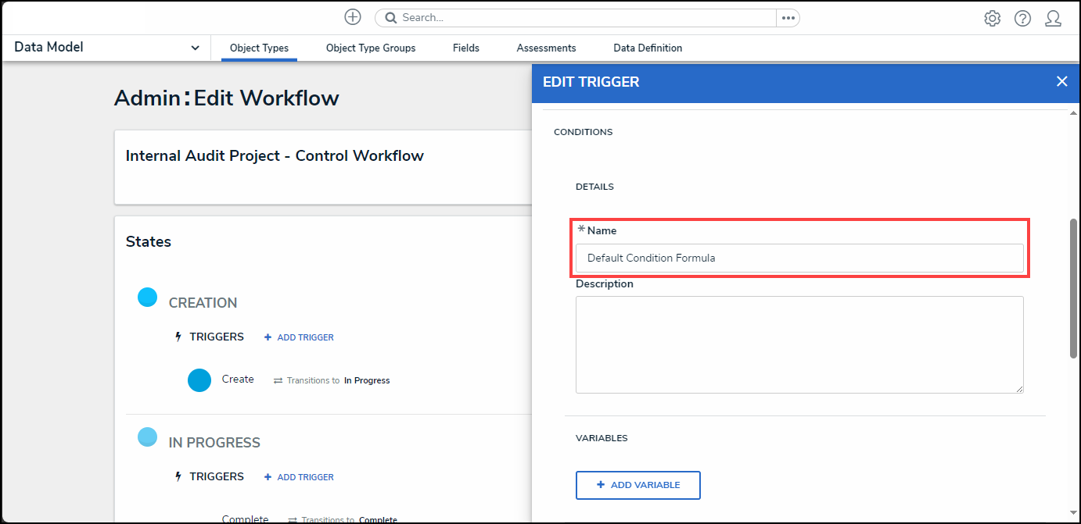1081x524 pixels.
Task: Click the magnifier icon in search bar
Action: 390,18
